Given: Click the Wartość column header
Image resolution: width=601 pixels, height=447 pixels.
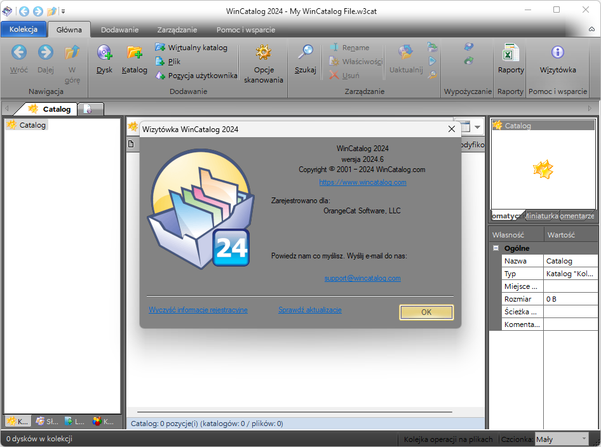Looking at the screenshot, I should tap(571, 234).
